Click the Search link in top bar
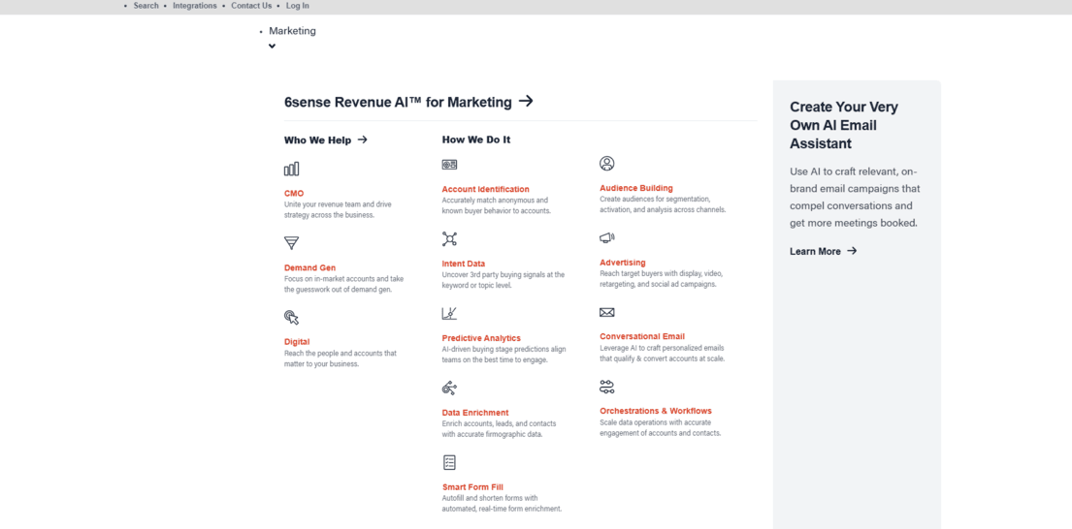The image size is (1072, 529). pyautogui.click(x=146, y=6)
